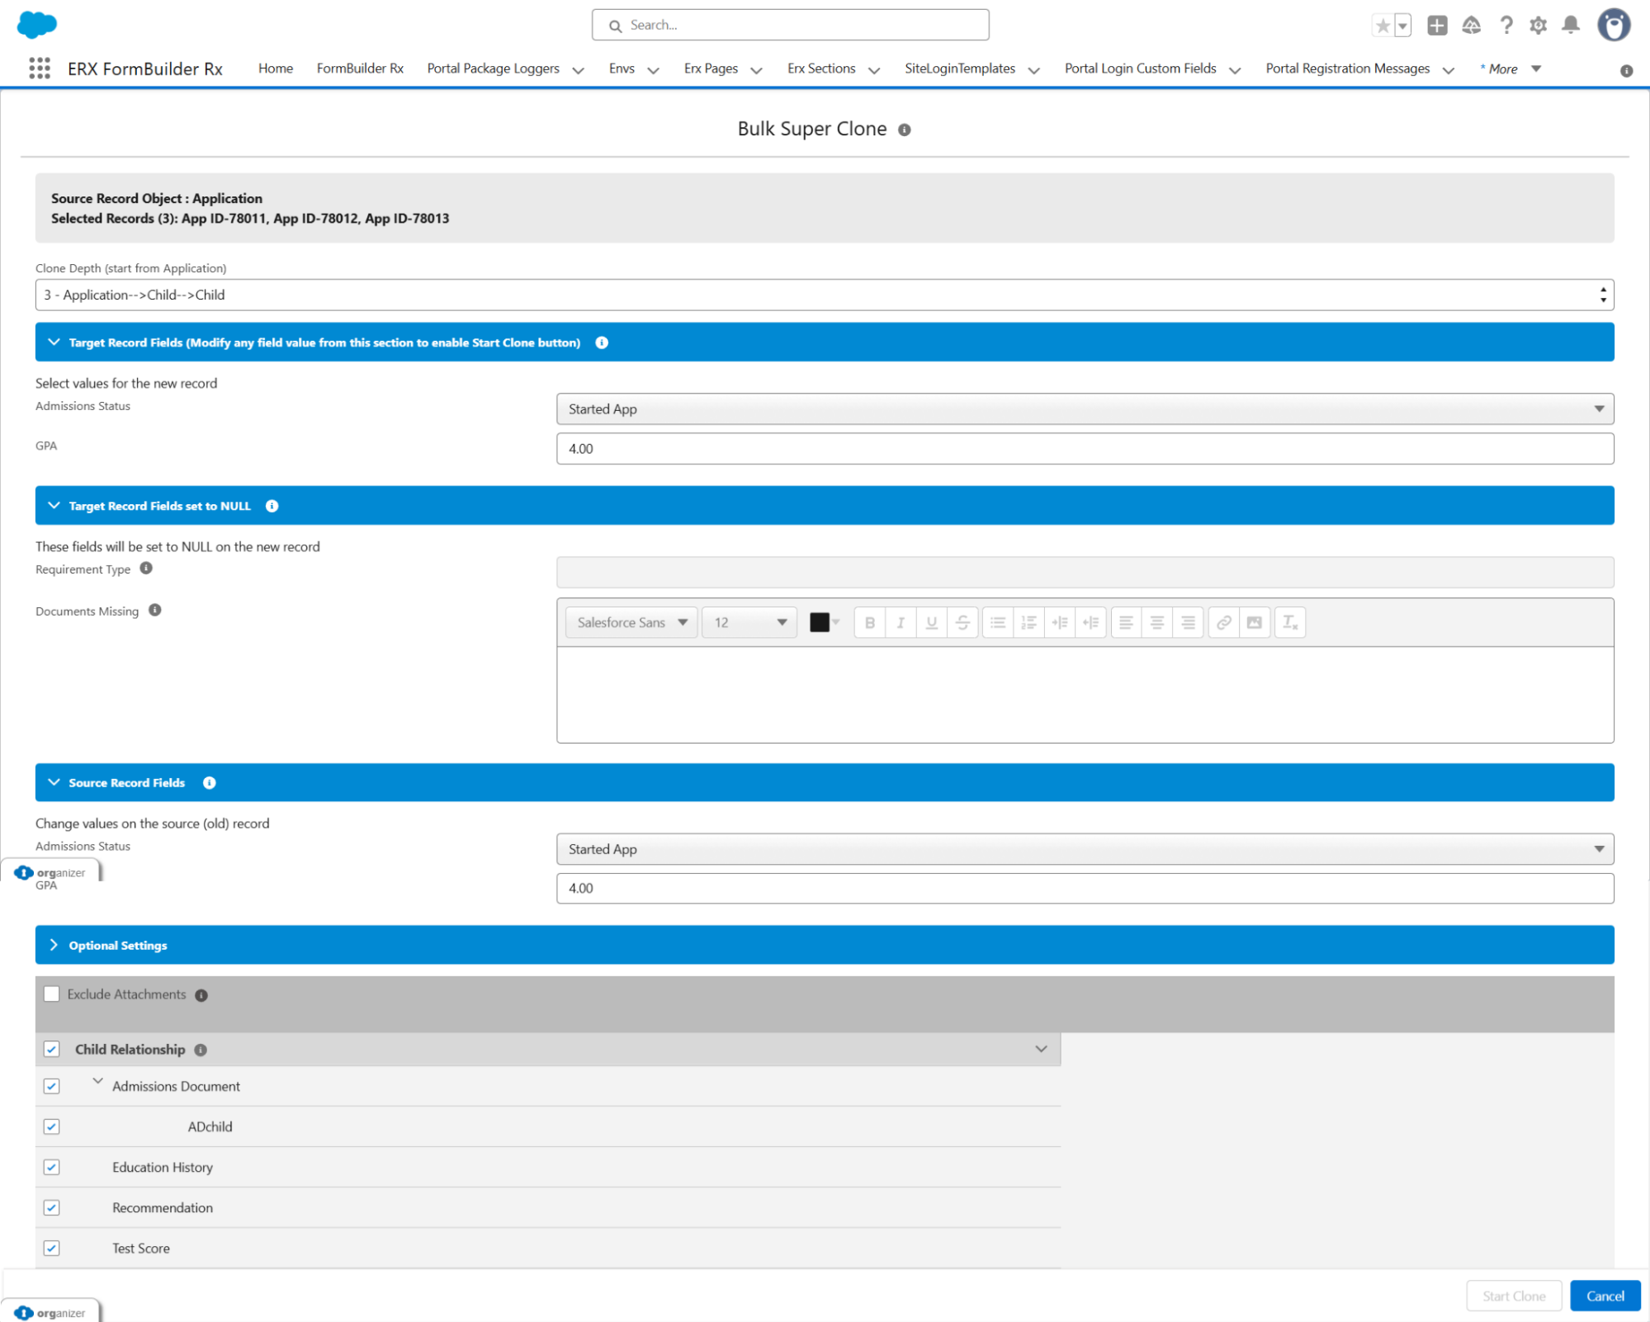1650x1322 pixels.
Task: Click the insert image icon
Action: pos(1254,623)
